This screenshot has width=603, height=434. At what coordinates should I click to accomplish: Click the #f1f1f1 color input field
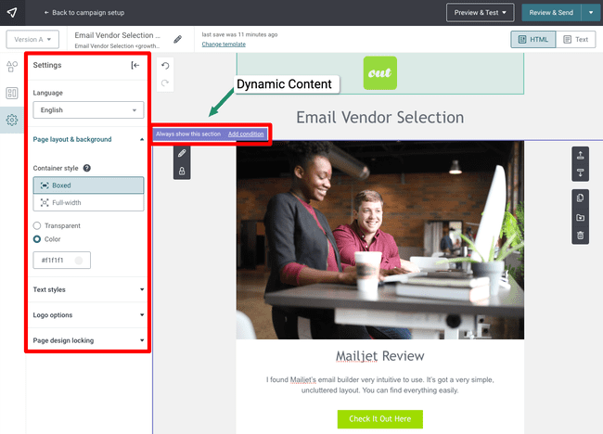click(61, 261)
